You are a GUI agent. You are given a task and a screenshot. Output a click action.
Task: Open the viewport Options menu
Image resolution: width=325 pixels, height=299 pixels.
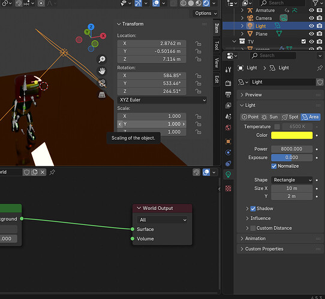(x=206, y=13)
